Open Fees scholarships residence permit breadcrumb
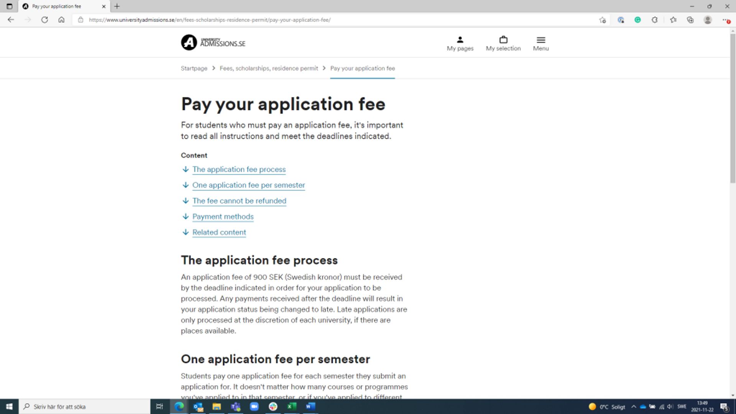 point(268,68)
